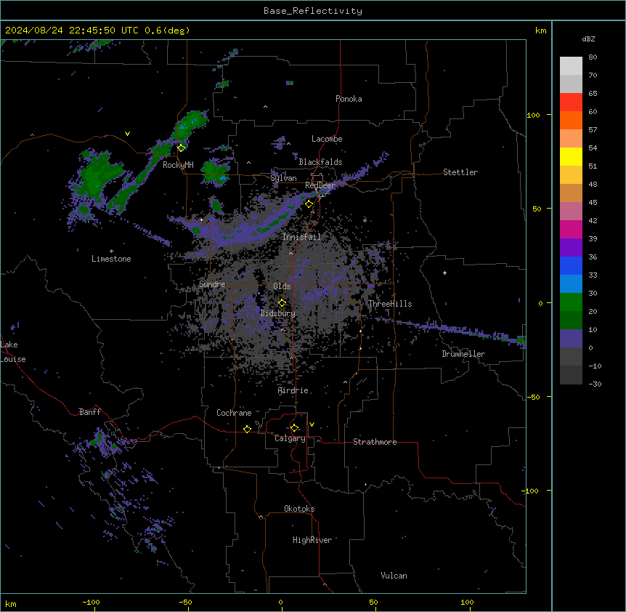Image resolution: width=626 pixels, height=612 pixels.
Task: Click the RedDeer city label
Action: click(320, 185)
